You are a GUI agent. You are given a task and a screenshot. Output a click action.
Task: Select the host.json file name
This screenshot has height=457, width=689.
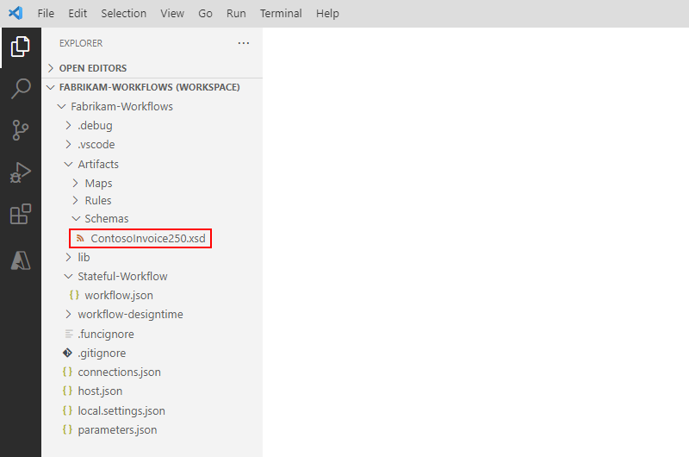pyautogui.click(x=100, y=391)
